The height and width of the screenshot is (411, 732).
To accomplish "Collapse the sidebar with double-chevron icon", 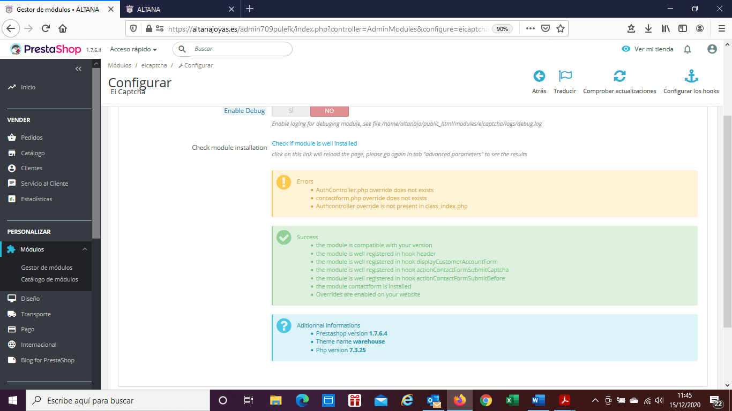I will (78, 68).
